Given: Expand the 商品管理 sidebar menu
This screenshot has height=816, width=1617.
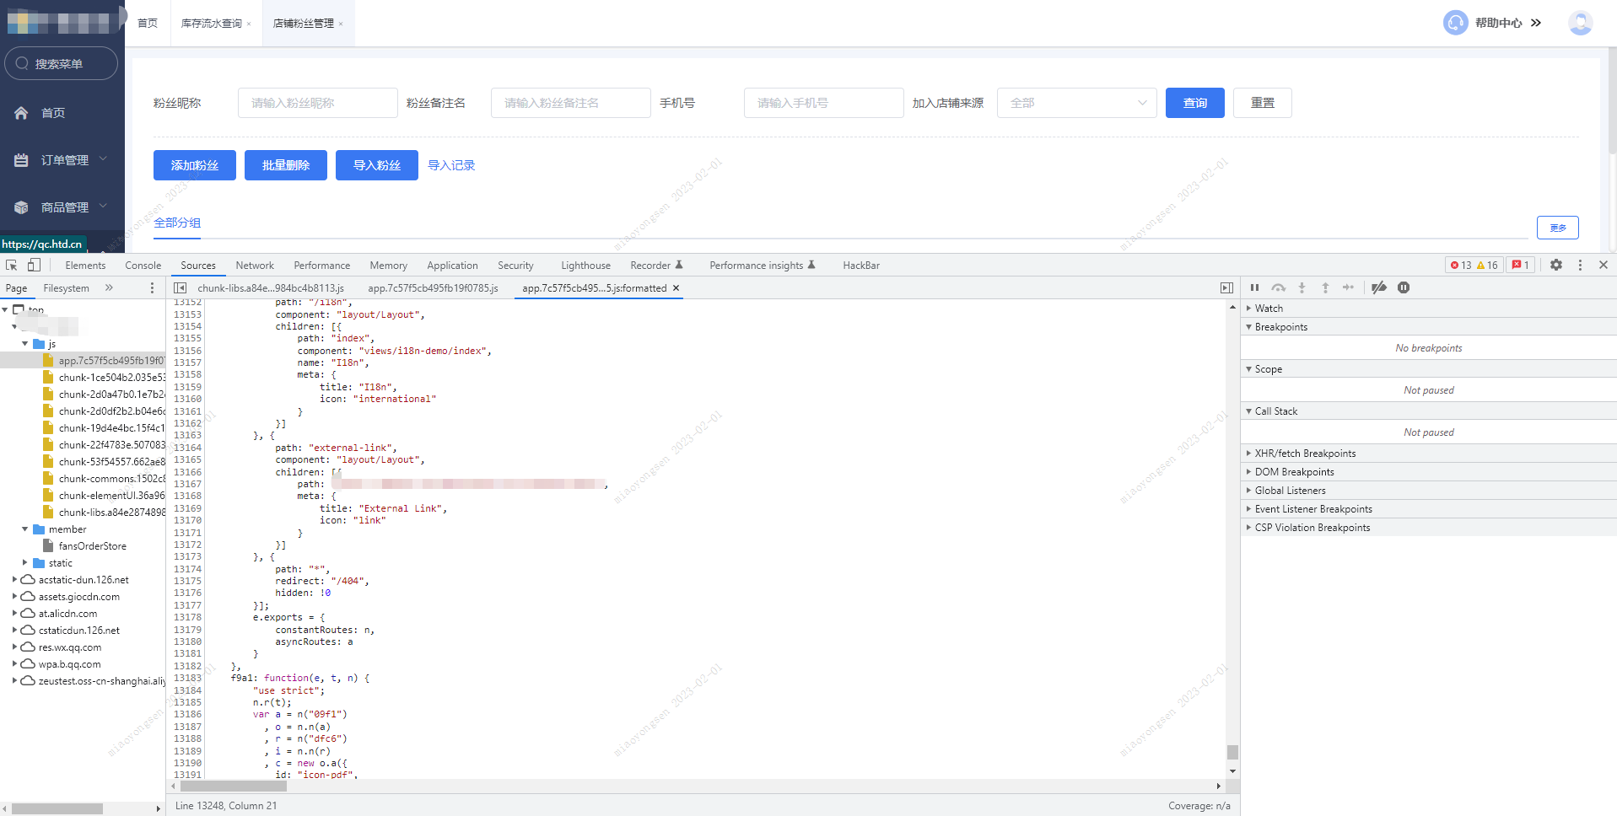Looking at the screenshot, I should [x=103, y=206].
